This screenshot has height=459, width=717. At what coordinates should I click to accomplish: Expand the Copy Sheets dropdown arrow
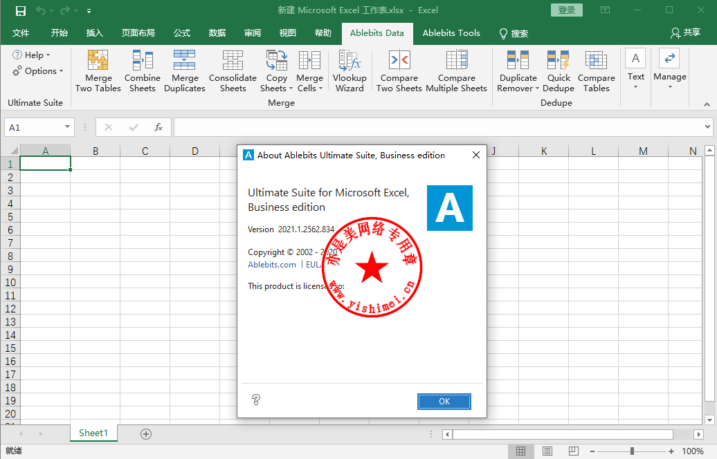click(x=290, y=88)
